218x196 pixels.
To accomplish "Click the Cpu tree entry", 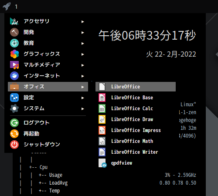I will click(44, 167).
